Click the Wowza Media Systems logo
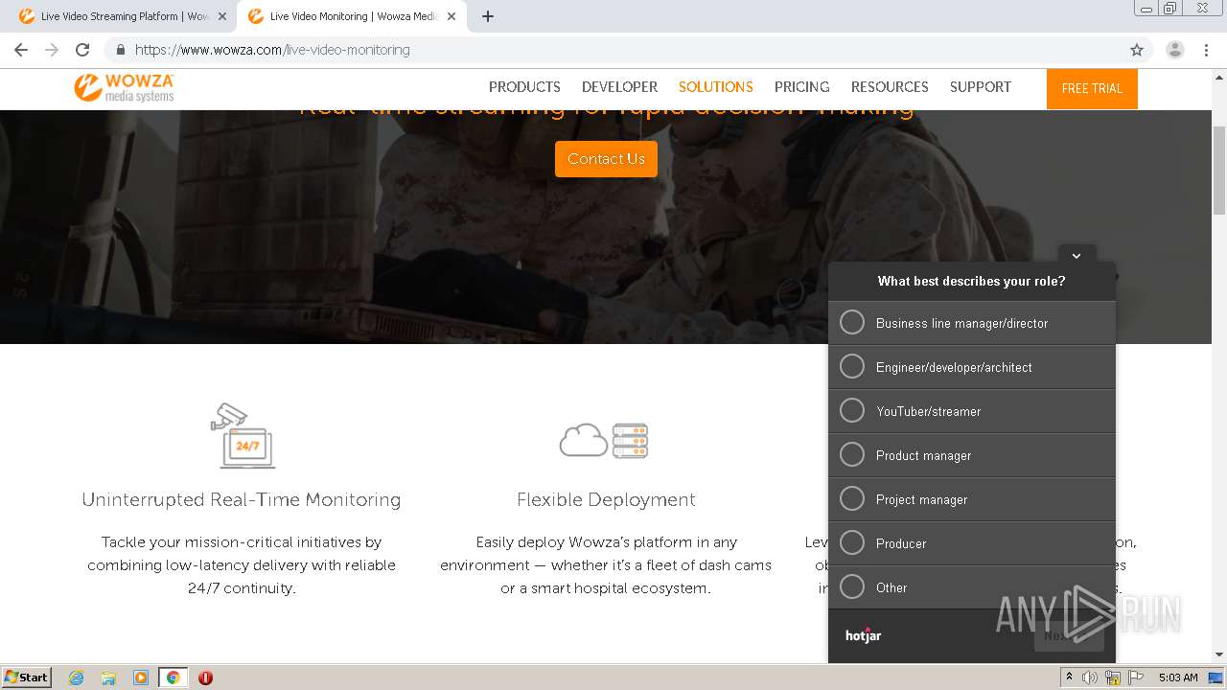1227x690 pixels. pos(125,87)
